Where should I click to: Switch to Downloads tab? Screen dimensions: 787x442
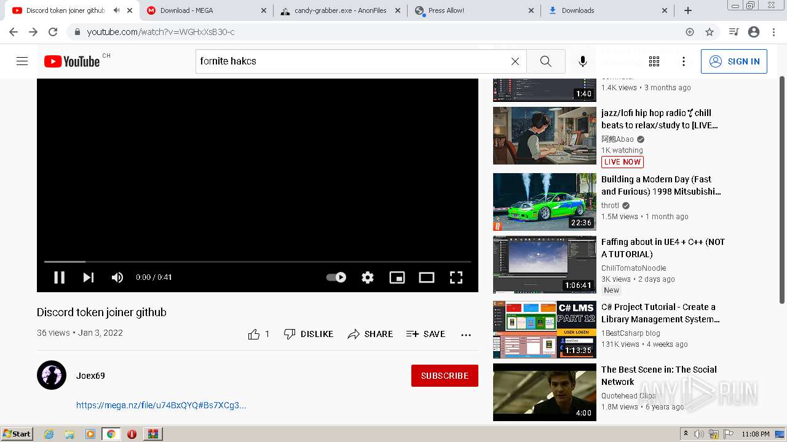coord(607,10)
